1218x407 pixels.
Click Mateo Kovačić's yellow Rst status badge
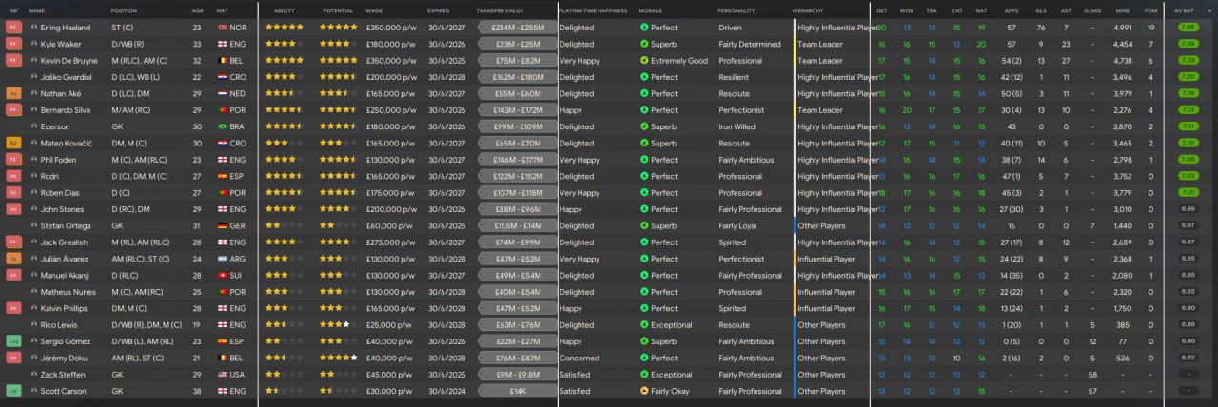tap(13, 143)
